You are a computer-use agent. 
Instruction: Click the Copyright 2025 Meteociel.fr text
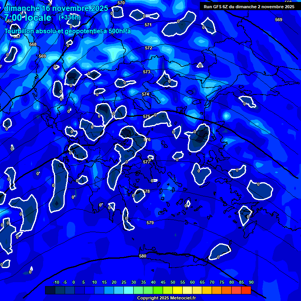172,298
